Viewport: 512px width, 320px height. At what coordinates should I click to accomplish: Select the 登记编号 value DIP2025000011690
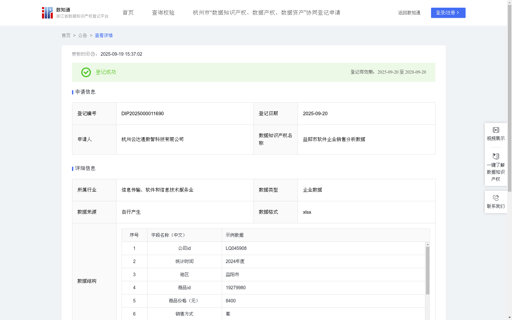click(x=142, y=114)
